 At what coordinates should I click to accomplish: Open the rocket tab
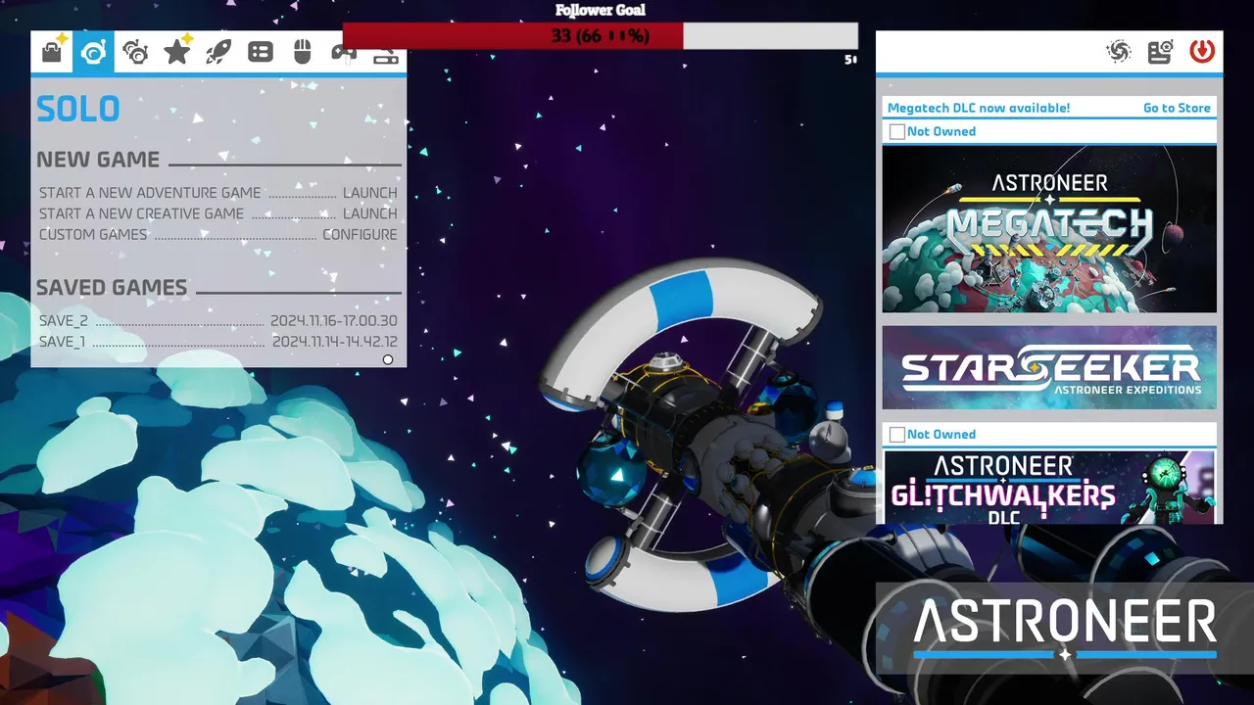point(218,52)
